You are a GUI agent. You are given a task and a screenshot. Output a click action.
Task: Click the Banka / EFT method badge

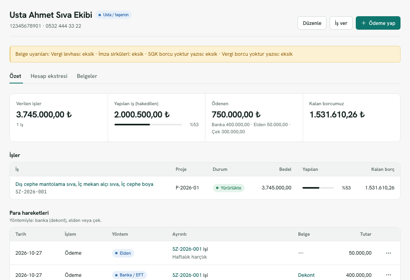click(x=129, y=275)
